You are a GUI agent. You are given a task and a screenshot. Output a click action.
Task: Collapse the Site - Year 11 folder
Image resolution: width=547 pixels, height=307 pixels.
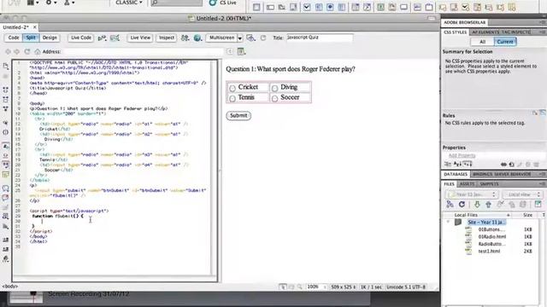pos(448,222)
